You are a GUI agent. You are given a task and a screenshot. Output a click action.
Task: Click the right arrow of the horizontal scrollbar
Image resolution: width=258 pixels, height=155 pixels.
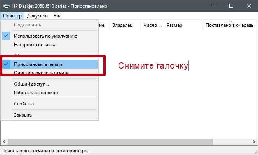254,141
